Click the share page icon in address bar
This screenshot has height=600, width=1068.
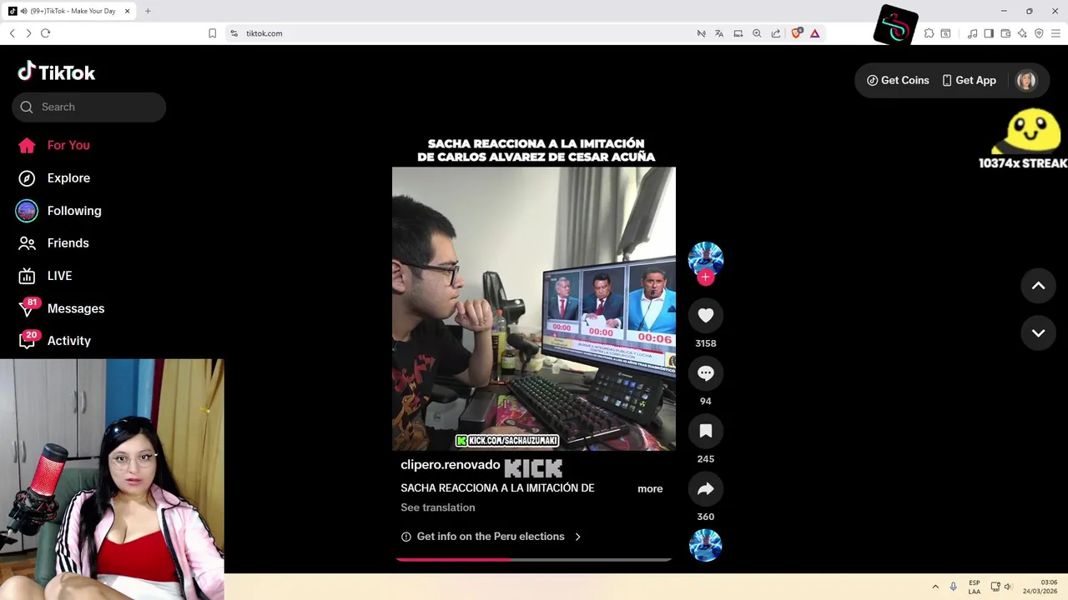point(776,33)
